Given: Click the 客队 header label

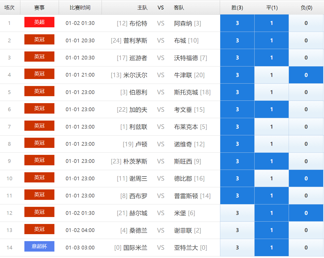Looking at the screenshot, I should pyautogui.click(x=179, y=8).
